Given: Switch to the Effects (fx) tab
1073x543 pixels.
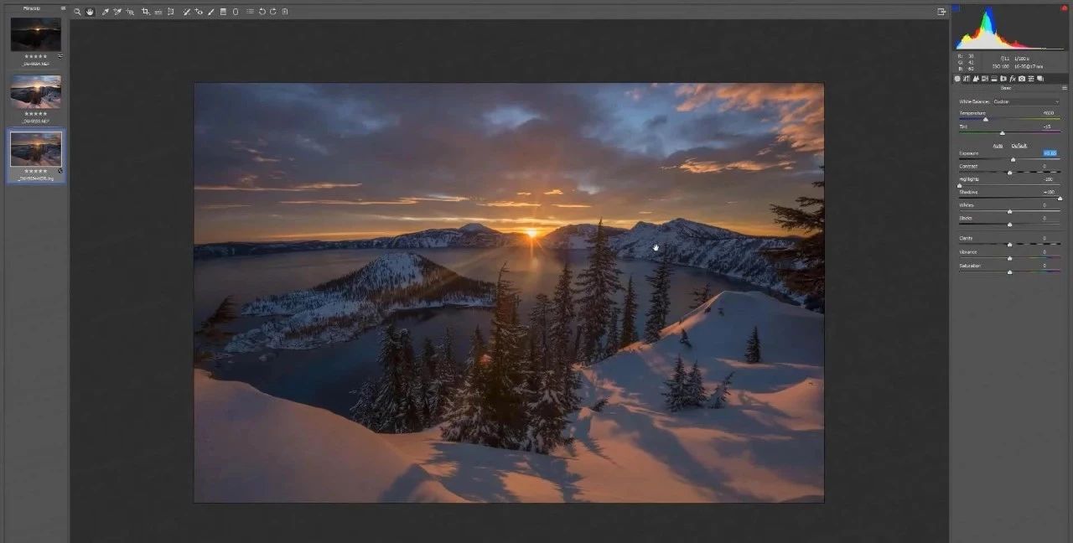Looking at the screenshot, I should 1013,78.
